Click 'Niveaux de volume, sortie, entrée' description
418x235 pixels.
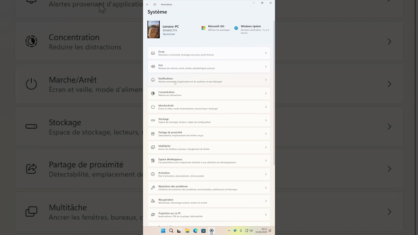point(186,68)
